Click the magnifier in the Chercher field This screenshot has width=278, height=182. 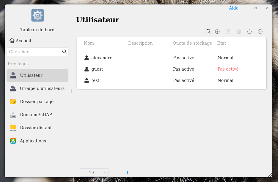(x=65, y=52)
